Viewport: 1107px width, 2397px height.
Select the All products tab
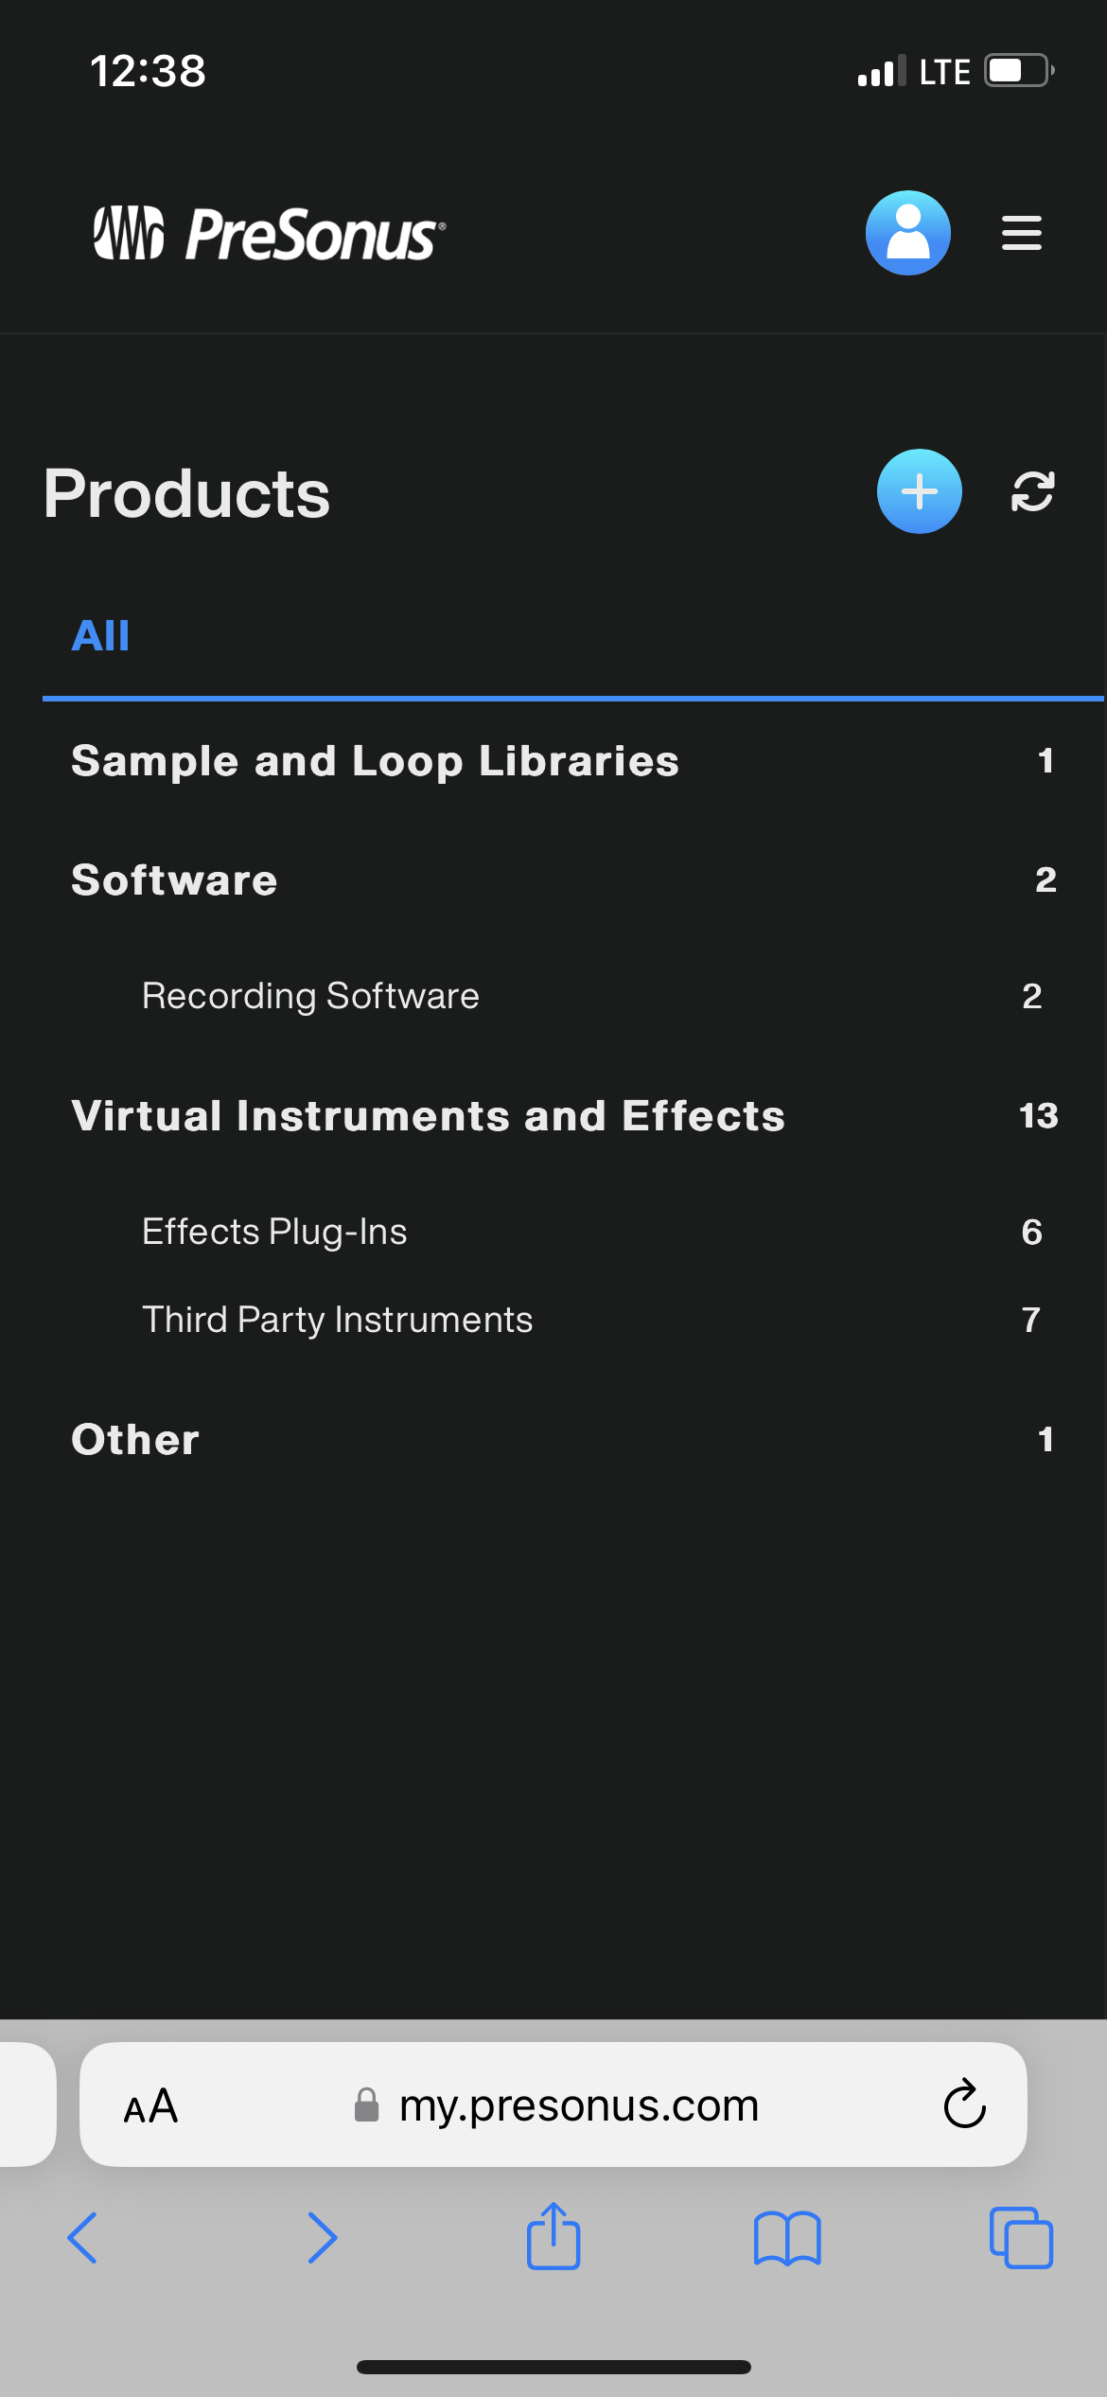(x=100, y=635)
